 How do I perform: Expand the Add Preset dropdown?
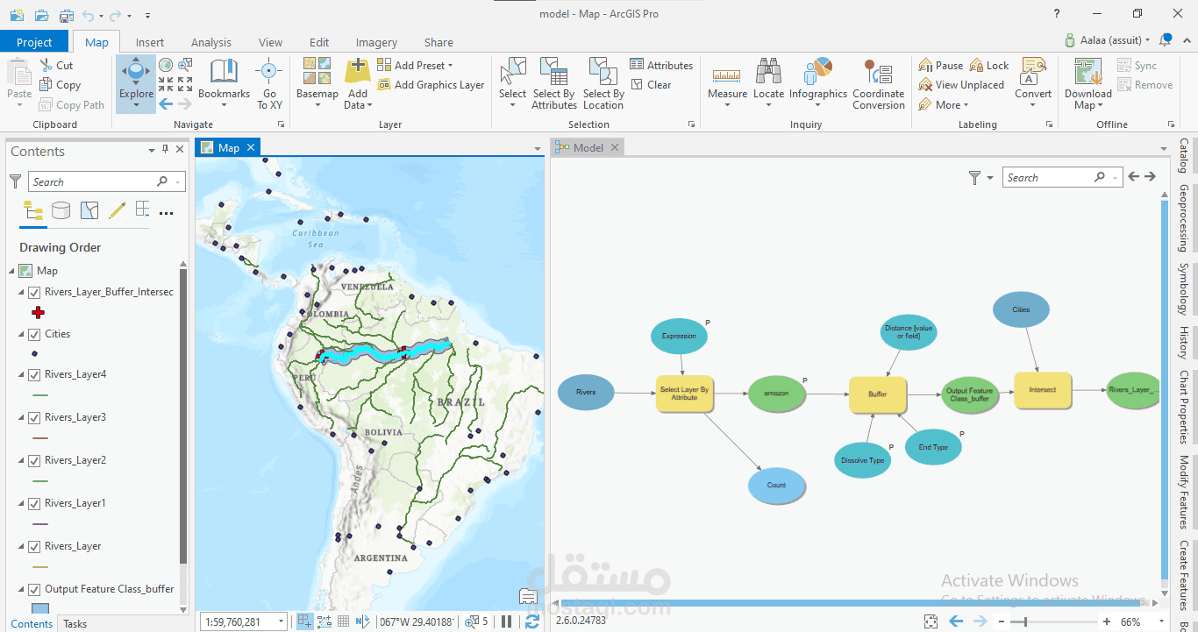(x=415, y=66)
